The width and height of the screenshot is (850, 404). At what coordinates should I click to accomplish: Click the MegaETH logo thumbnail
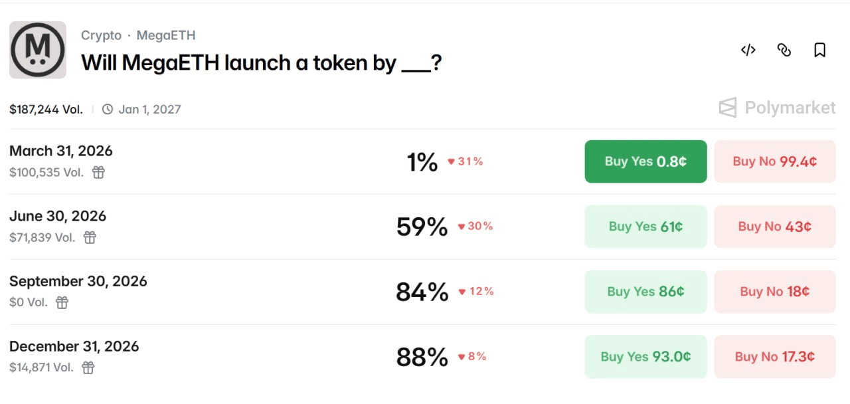pyautogui.click(x=38, y=50)
